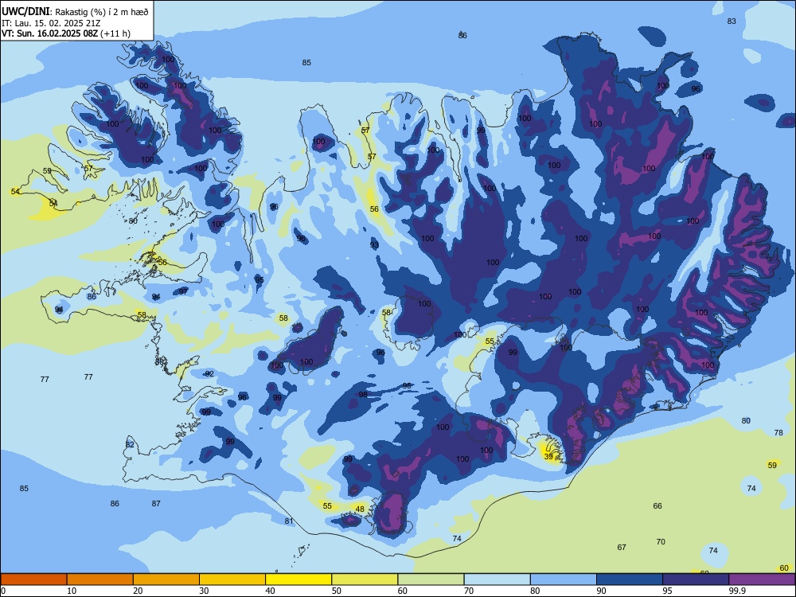This screenshot has height=597, width=796.
Task: Click the '81' value off the southwest coast
Action: (x=289, y=521)
